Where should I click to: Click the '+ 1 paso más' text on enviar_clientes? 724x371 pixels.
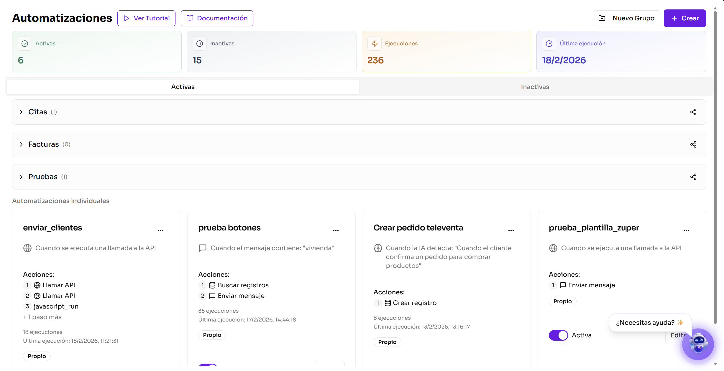click(42, 317)
